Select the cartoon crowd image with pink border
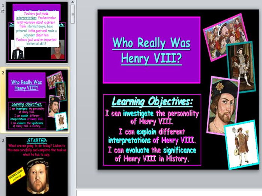The width and height of the screenshot is (262, 196). point(226,37)
